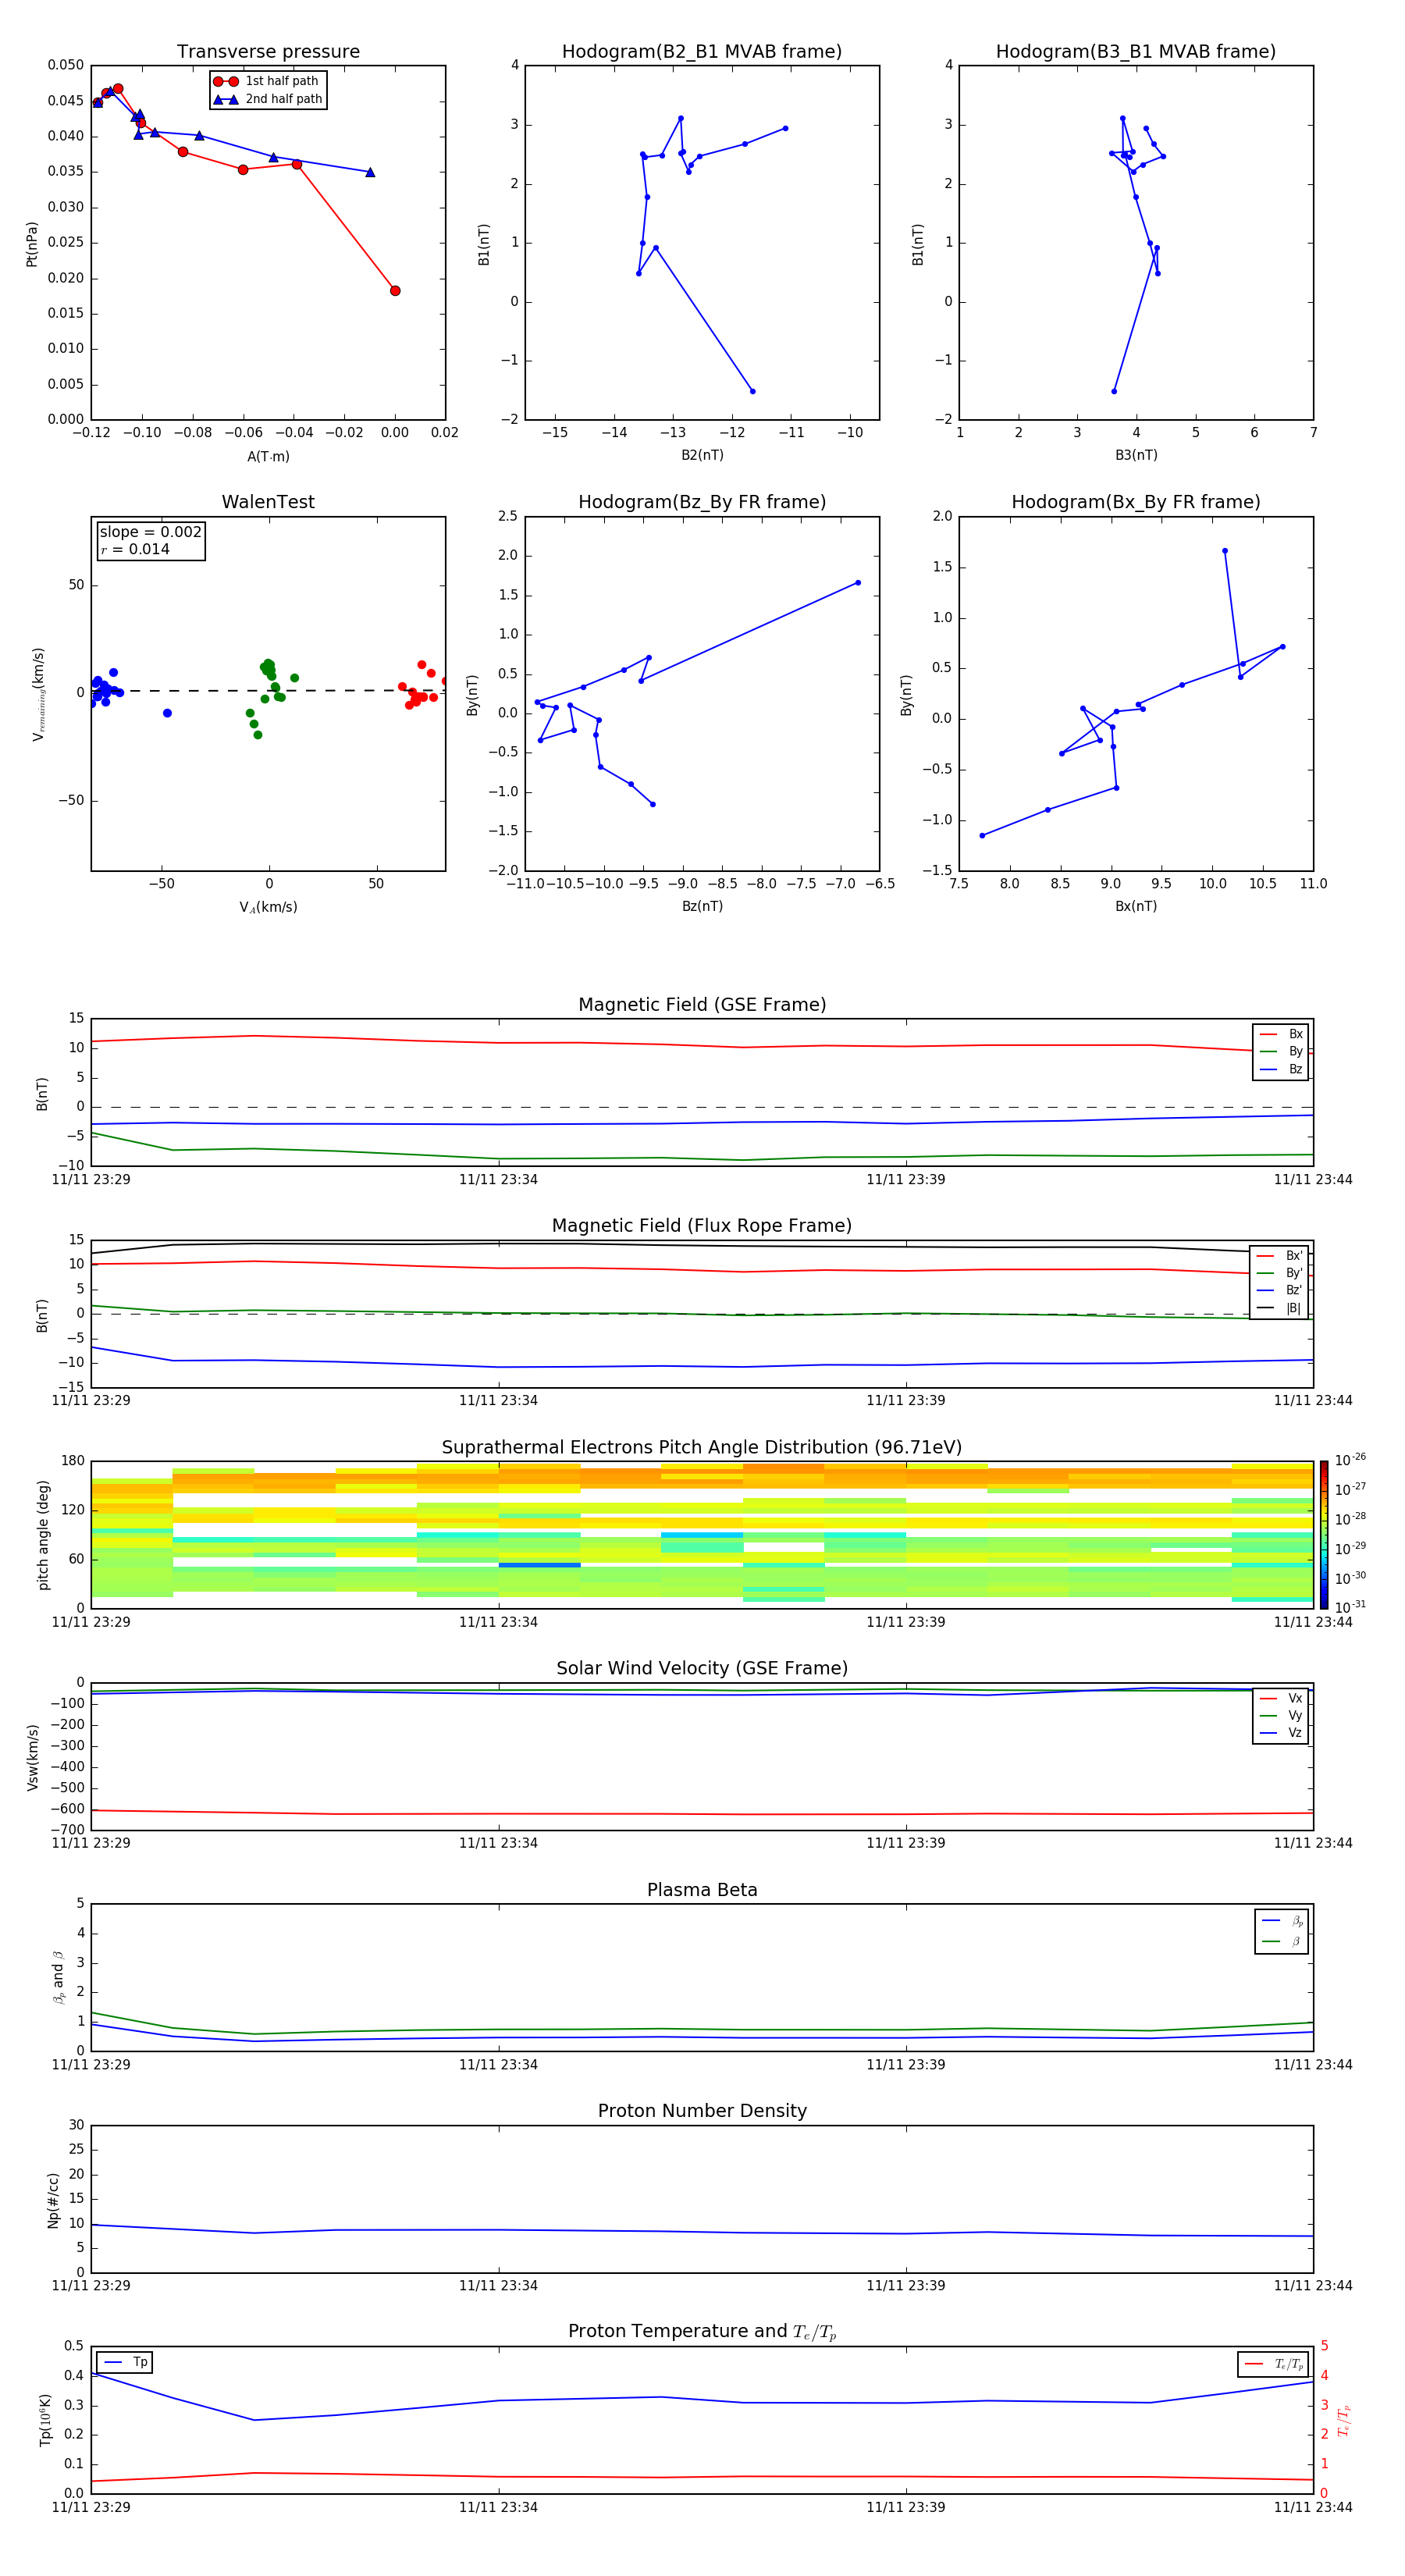Viewport: 1405px width, 2576px height.
Task: Click the 'pitch angle (deg)' axis label
Action: coord(43,1535)
